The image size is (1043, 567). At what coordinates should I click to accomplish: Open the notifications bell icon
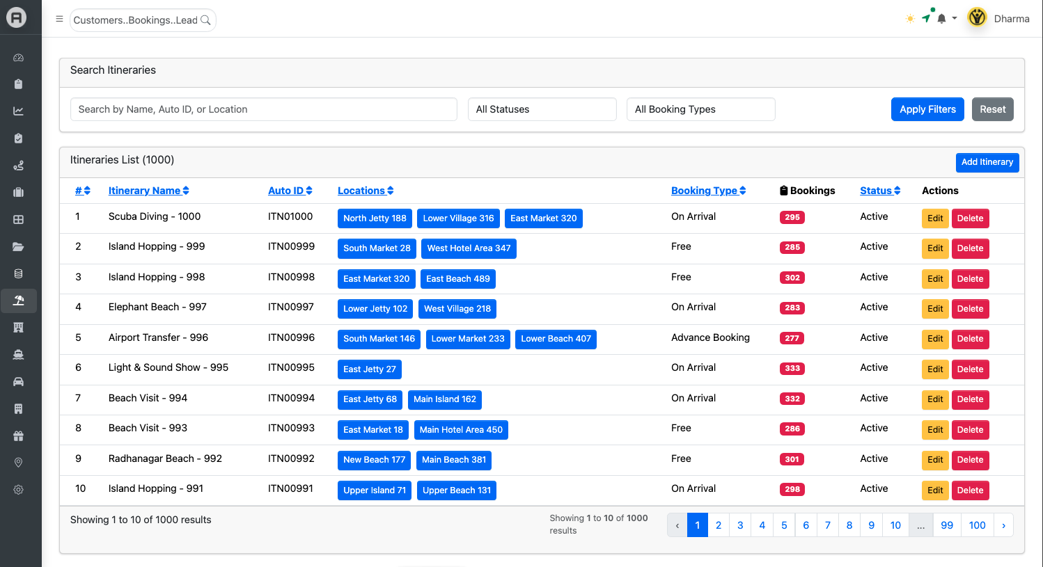coord(941,19)
